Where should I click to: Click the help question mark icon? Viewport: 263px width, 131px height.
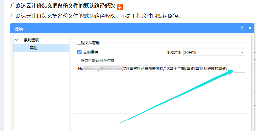(242, 28)
